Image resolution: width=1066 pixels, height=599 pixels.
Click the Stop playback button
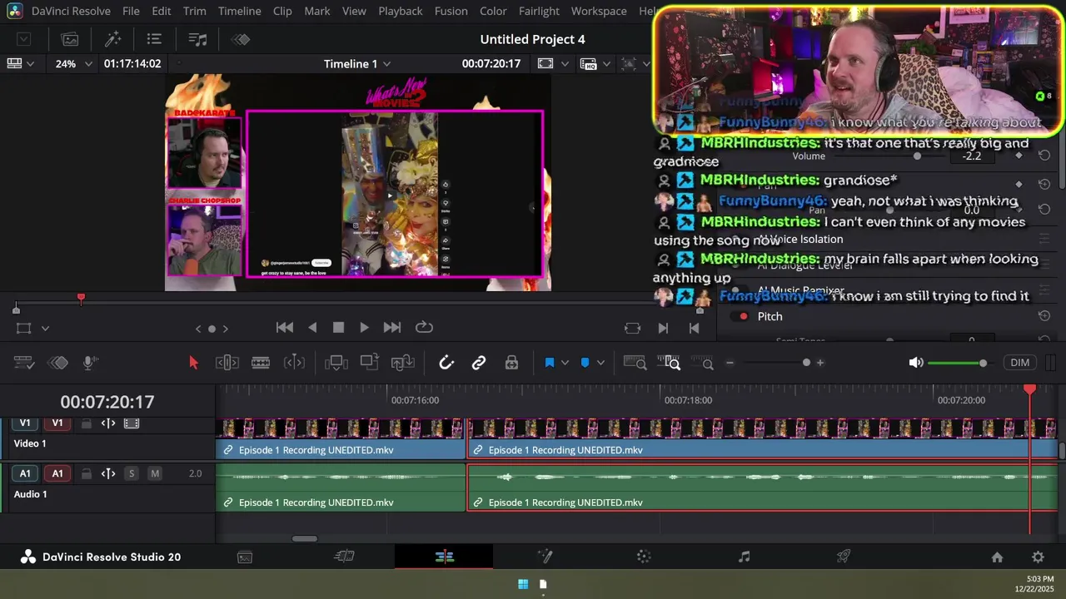click(x=338, y=328)
